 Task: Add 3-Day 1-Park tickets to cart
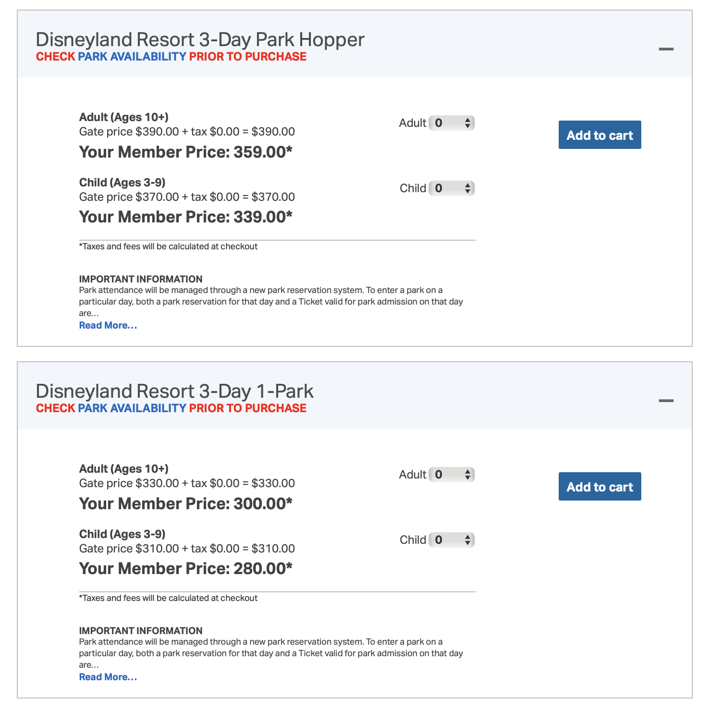point(600,487)
